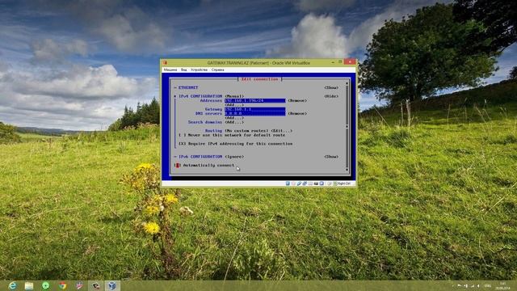
Task: Click the video capture indicator in status bar
Action: click(x=322, y=183)
